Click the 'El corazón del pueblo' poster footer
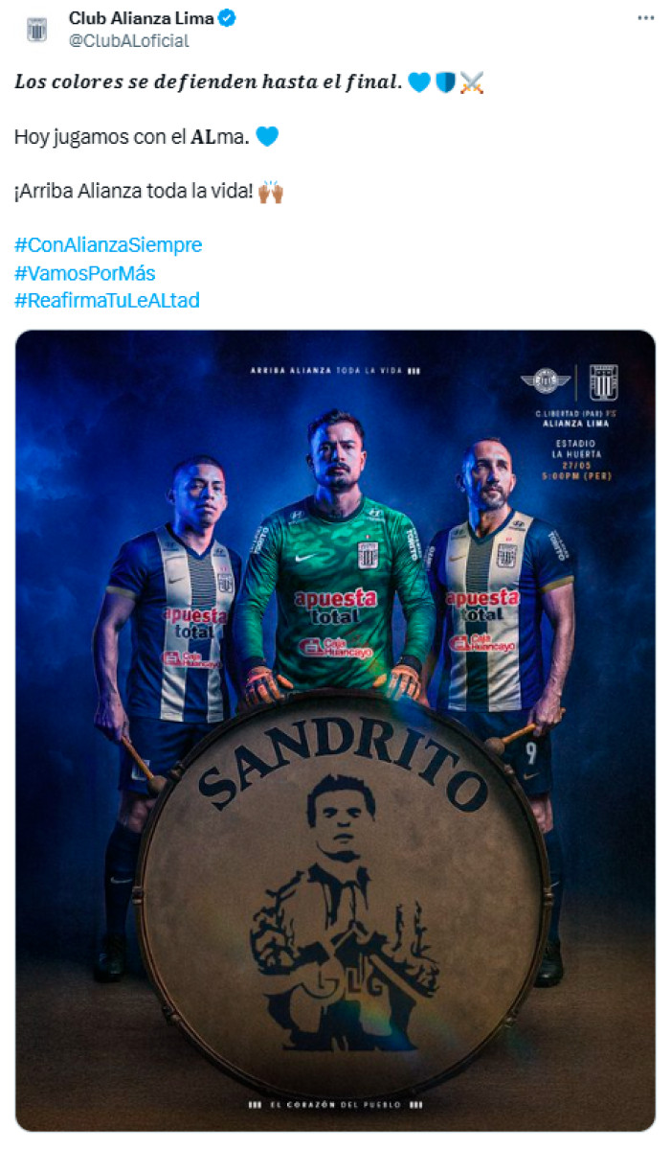This screenshot has width=671, height=1150. (335, 1104)
